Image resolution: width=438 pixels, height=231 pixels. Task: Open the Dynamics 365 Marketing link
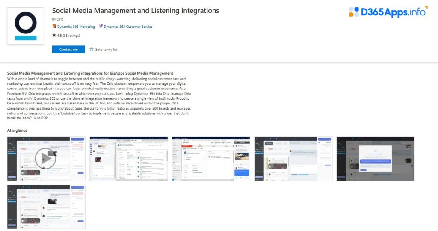click(76, 27)
